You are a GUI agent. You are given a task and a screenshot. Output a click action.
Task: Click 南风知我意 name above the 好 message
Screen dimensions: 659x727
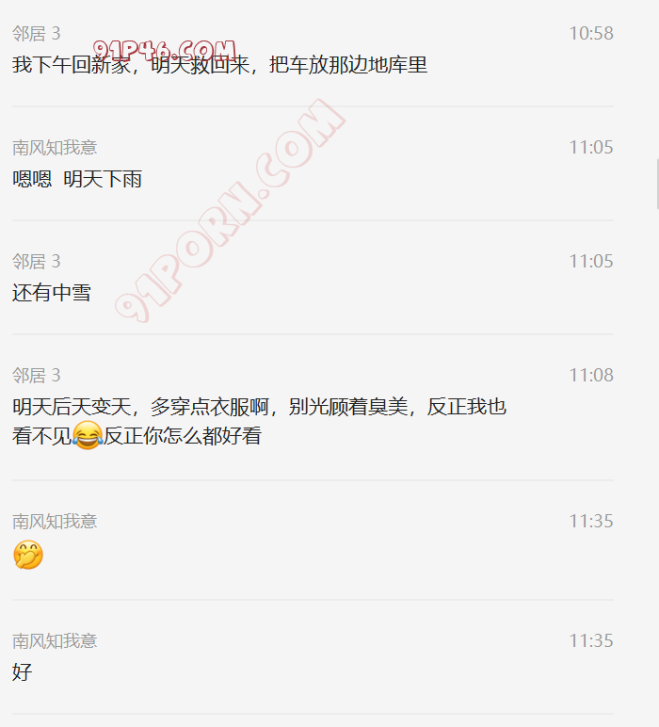tap(55, 640)
